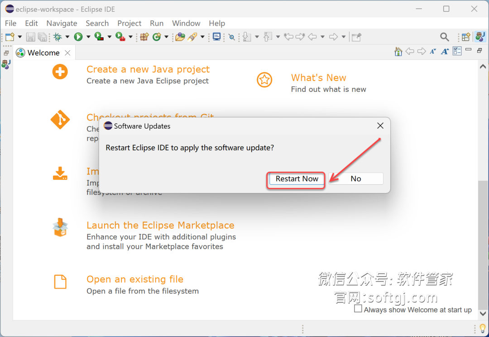Close the Welcome tab
489x337 pixels.
[x=67, y=53]
